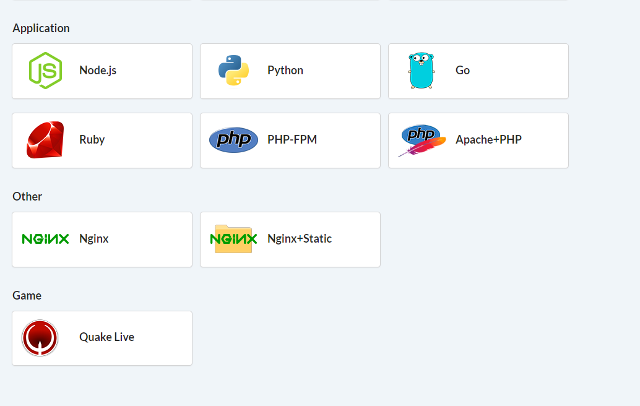Click the green Nginx wordmark logo
This screenshot has height=406, width=640.
click(x=45, y=239)
